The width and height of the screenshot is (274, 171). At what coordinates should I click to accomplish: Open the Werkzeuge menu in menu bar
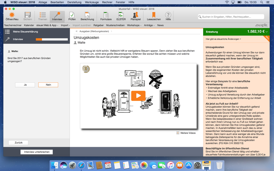(92, 2)
